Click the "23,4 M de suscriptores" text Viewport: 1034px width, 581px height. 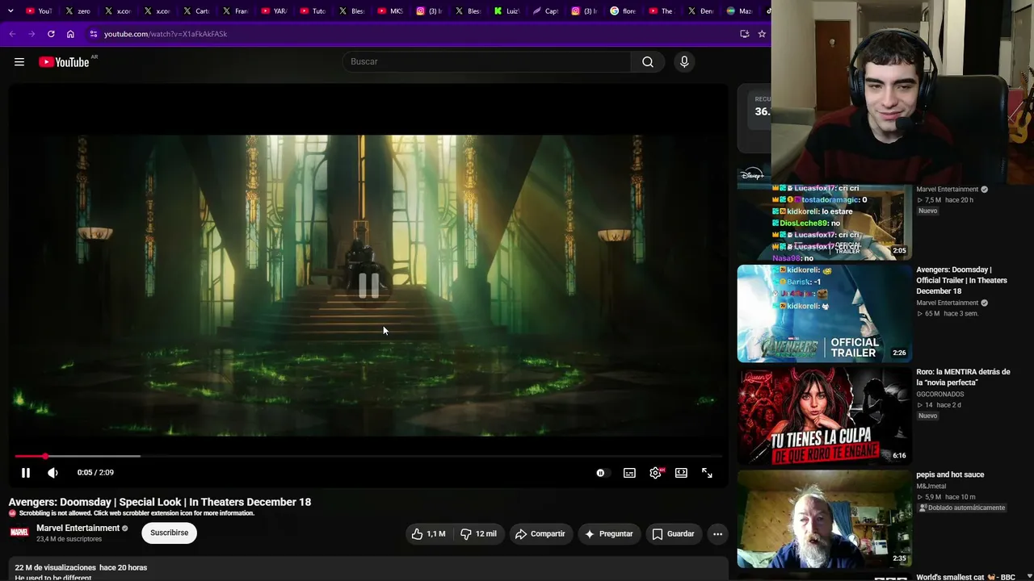[x=69, y=539]
